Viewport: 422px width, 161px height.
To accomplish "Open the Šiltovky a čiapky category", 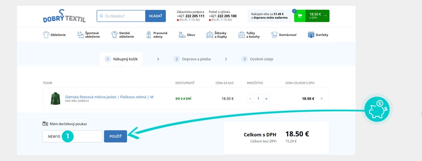I will point(221,35).
